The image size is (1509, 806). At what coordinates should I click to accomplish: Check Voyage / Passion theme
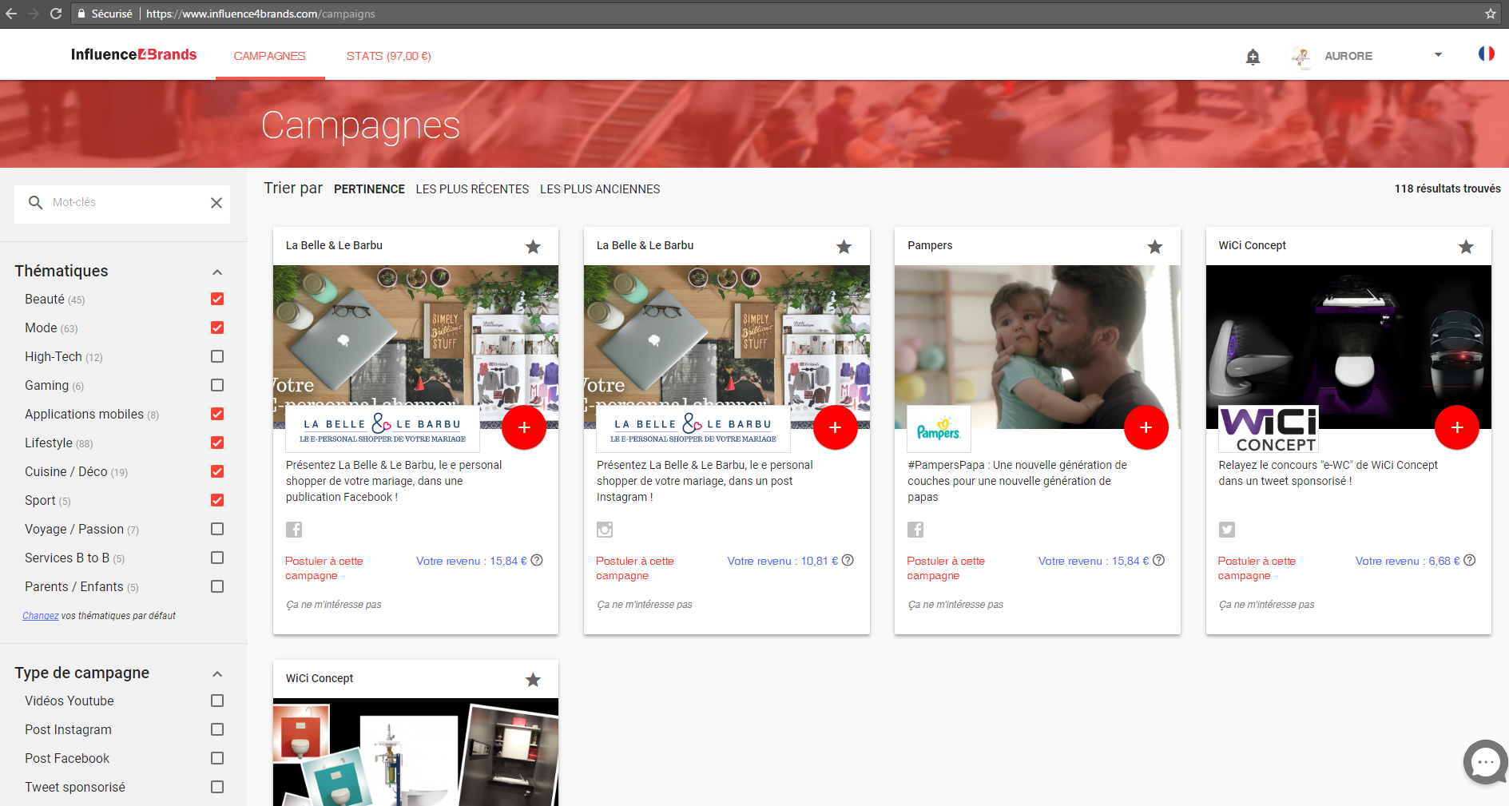pos(217,529)
